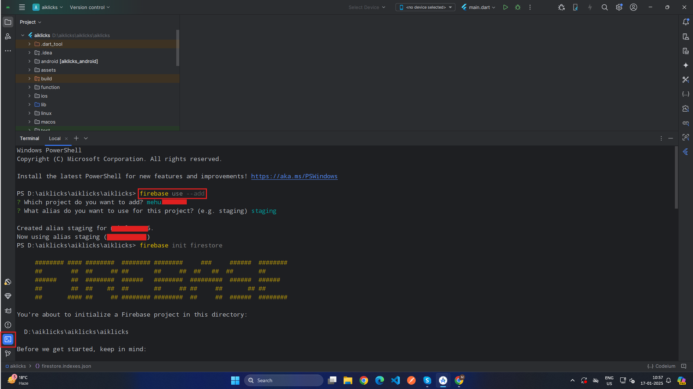
Task: Open the Git tool window icon
Action: coord(8,354)
